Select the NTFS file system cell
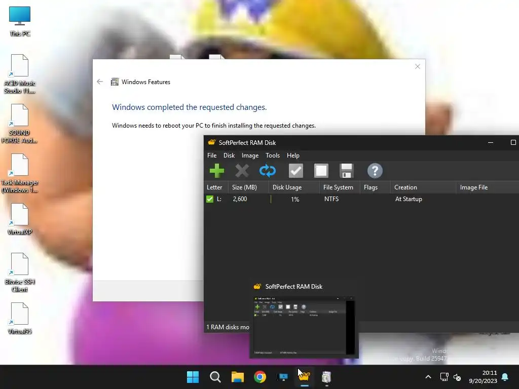Viewport: 519px width, 389px height. coord(331,199)
